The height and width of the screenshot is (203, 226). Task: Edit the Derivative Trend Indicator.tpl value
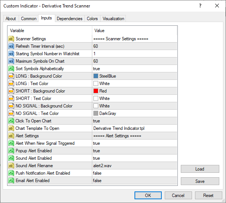(x=134, y=128)
